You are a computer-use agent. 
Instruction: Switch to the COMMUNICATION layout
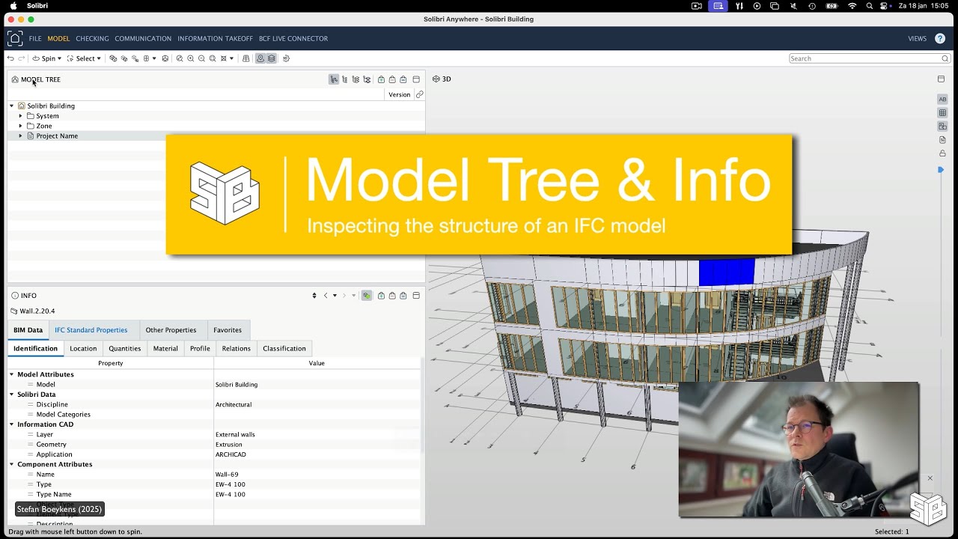[143, 38]
